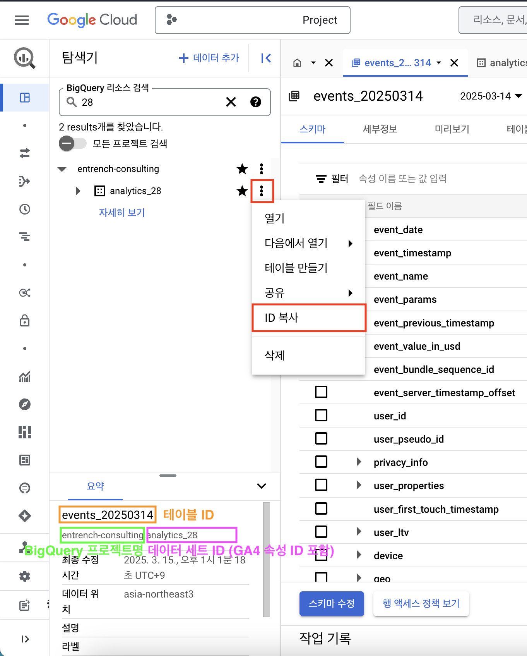Toggle search all projects switch
527x656 pixels.
[x=73, y=144]
